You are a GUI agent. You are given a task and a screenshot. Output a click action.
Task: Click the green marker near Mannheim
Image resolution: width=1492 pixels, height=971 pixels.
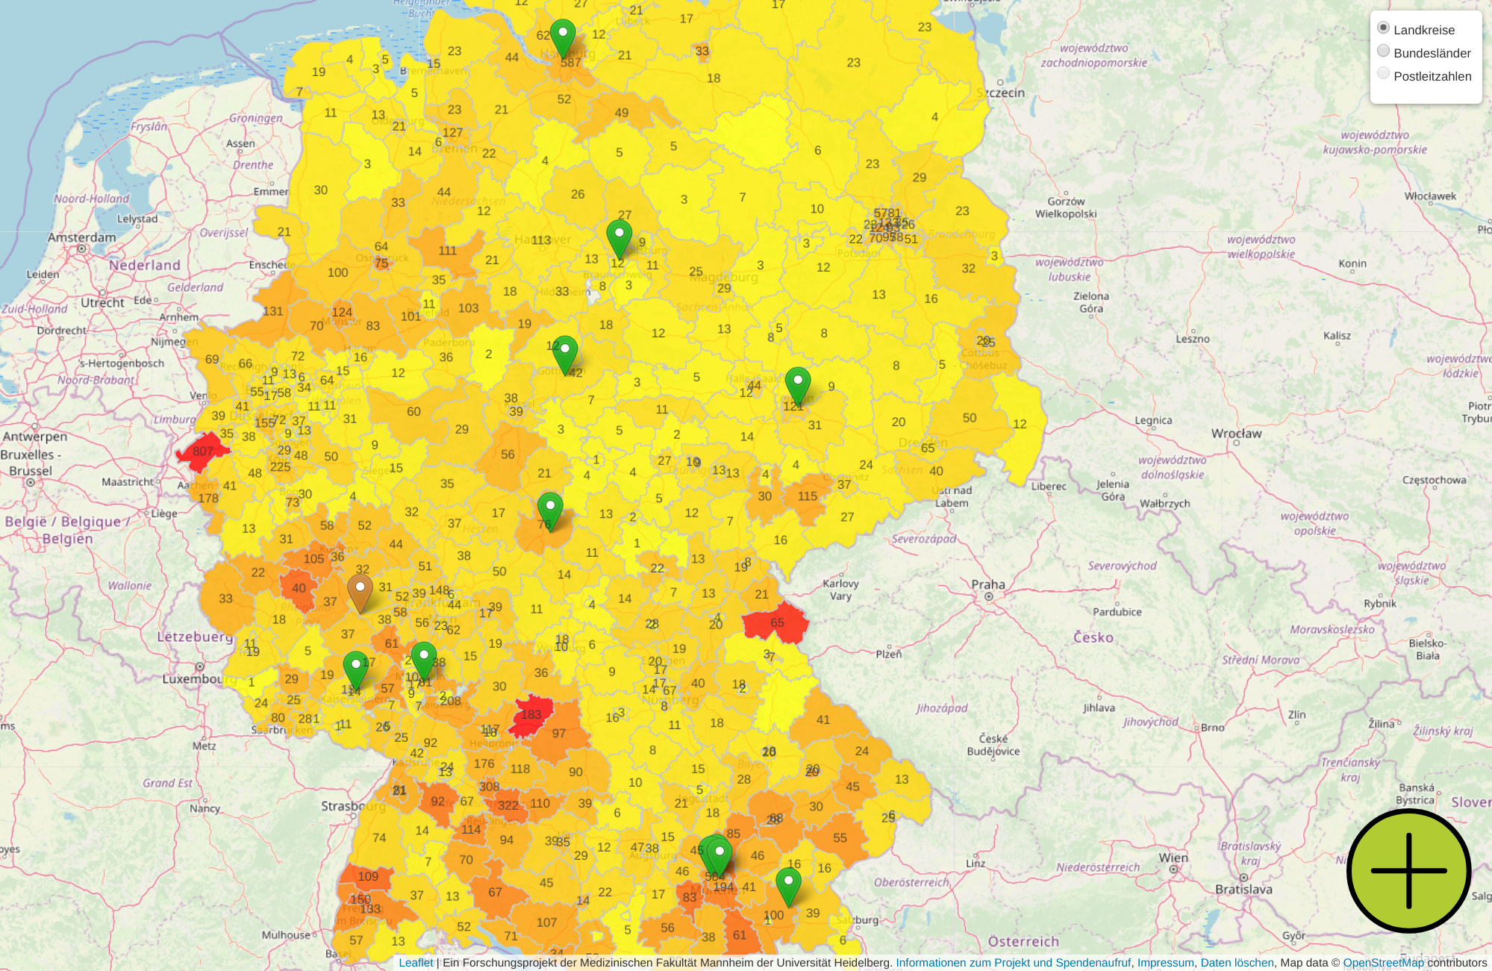coord(424,659)
